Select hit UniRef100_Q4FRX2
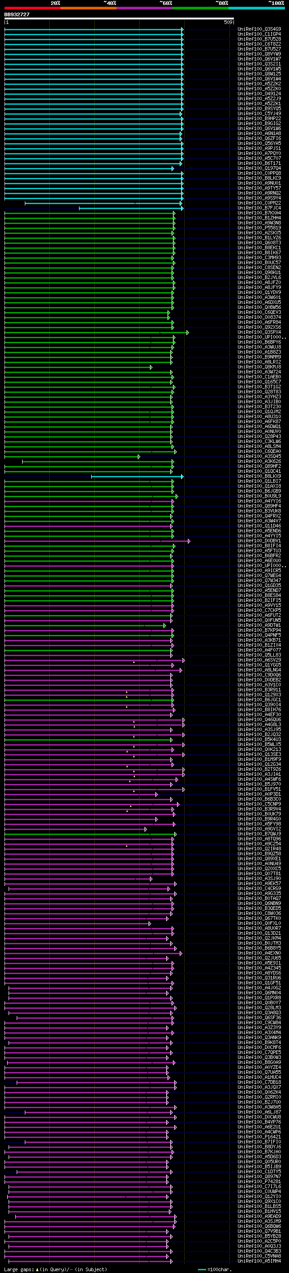 click(x=259, y=516)
